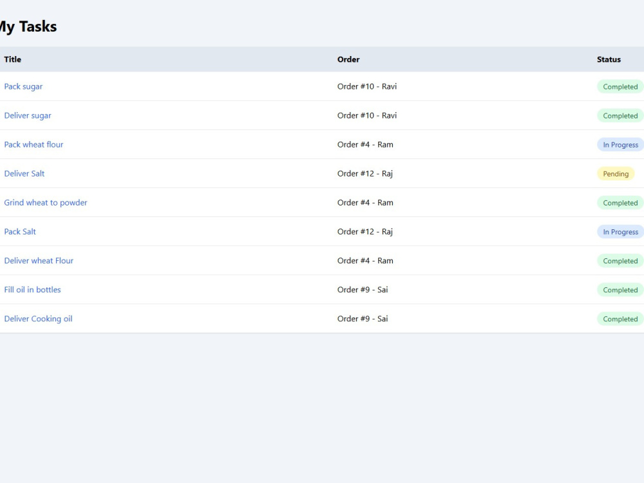Open the Deliver Salt task link
Screen dimensions: 644x483
point(24,174)
